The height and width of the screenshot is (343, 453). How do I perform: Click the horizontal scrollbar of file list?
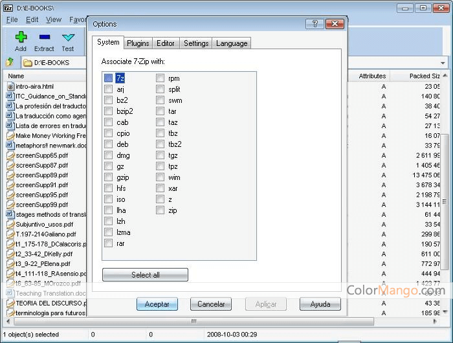[194, 321]
